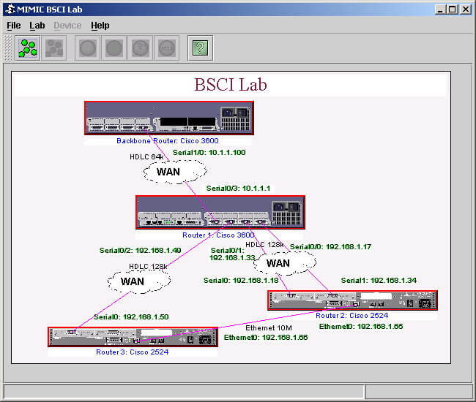Open the File menu

(14, 26)
